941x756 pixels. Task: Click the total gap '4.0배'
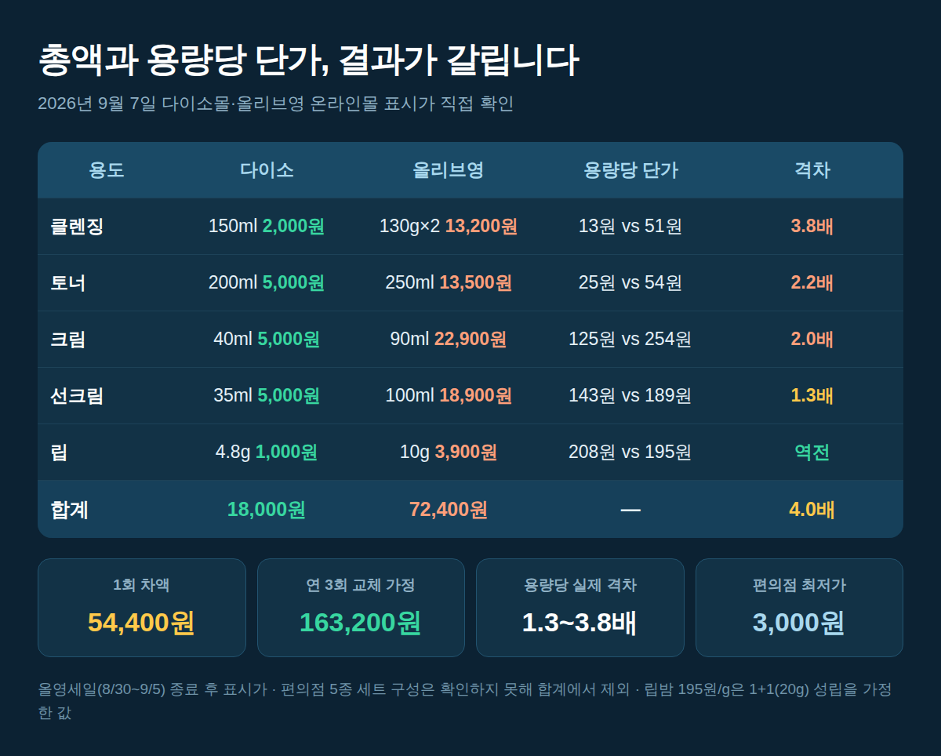pos(812,510)
